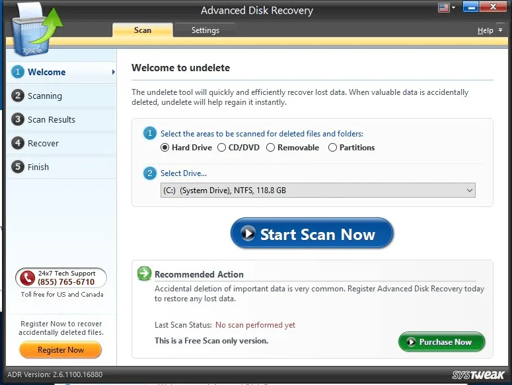Click the 'Recommended Action' heading
This screenshot has width=512, height=385.
click(199, 275)
